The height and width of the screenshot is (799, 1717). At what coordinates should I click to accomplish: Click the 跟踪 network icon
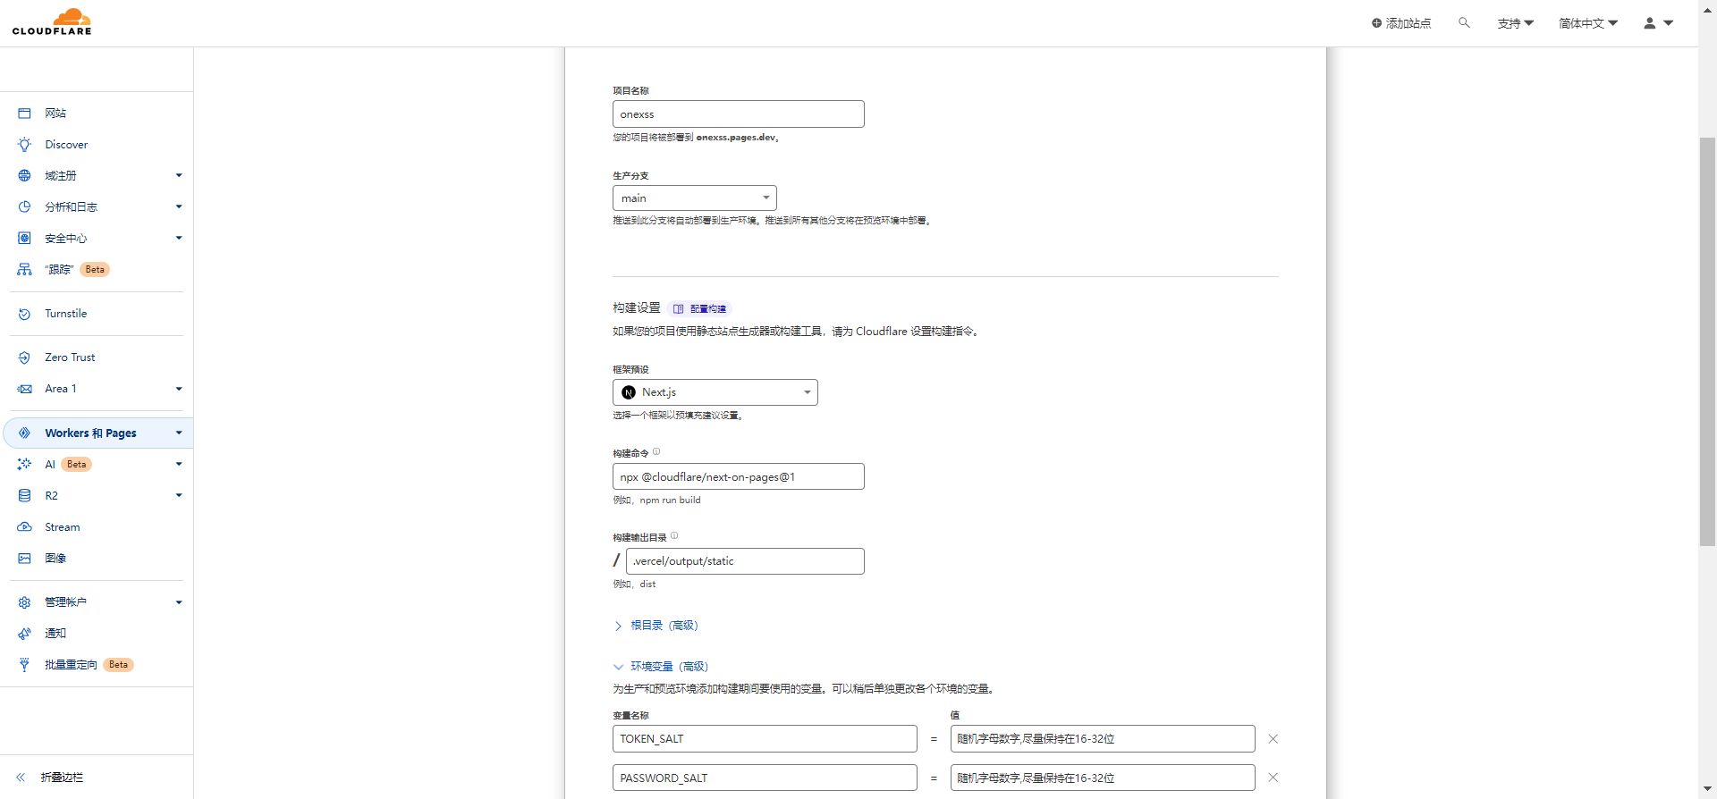tap(24, 270)
